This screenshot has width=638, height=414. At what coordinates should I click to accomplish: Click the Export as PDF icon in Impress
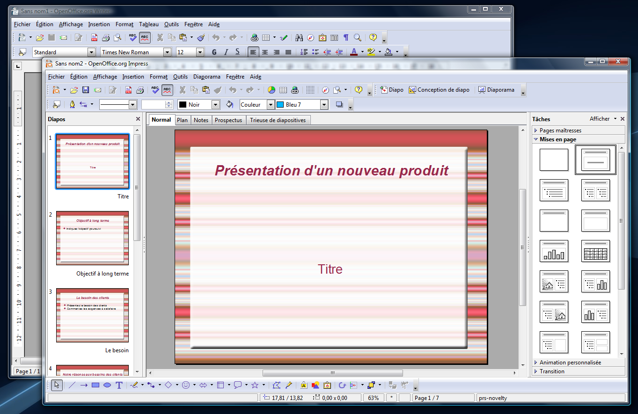pyautogui.click(x=128, y=90)
